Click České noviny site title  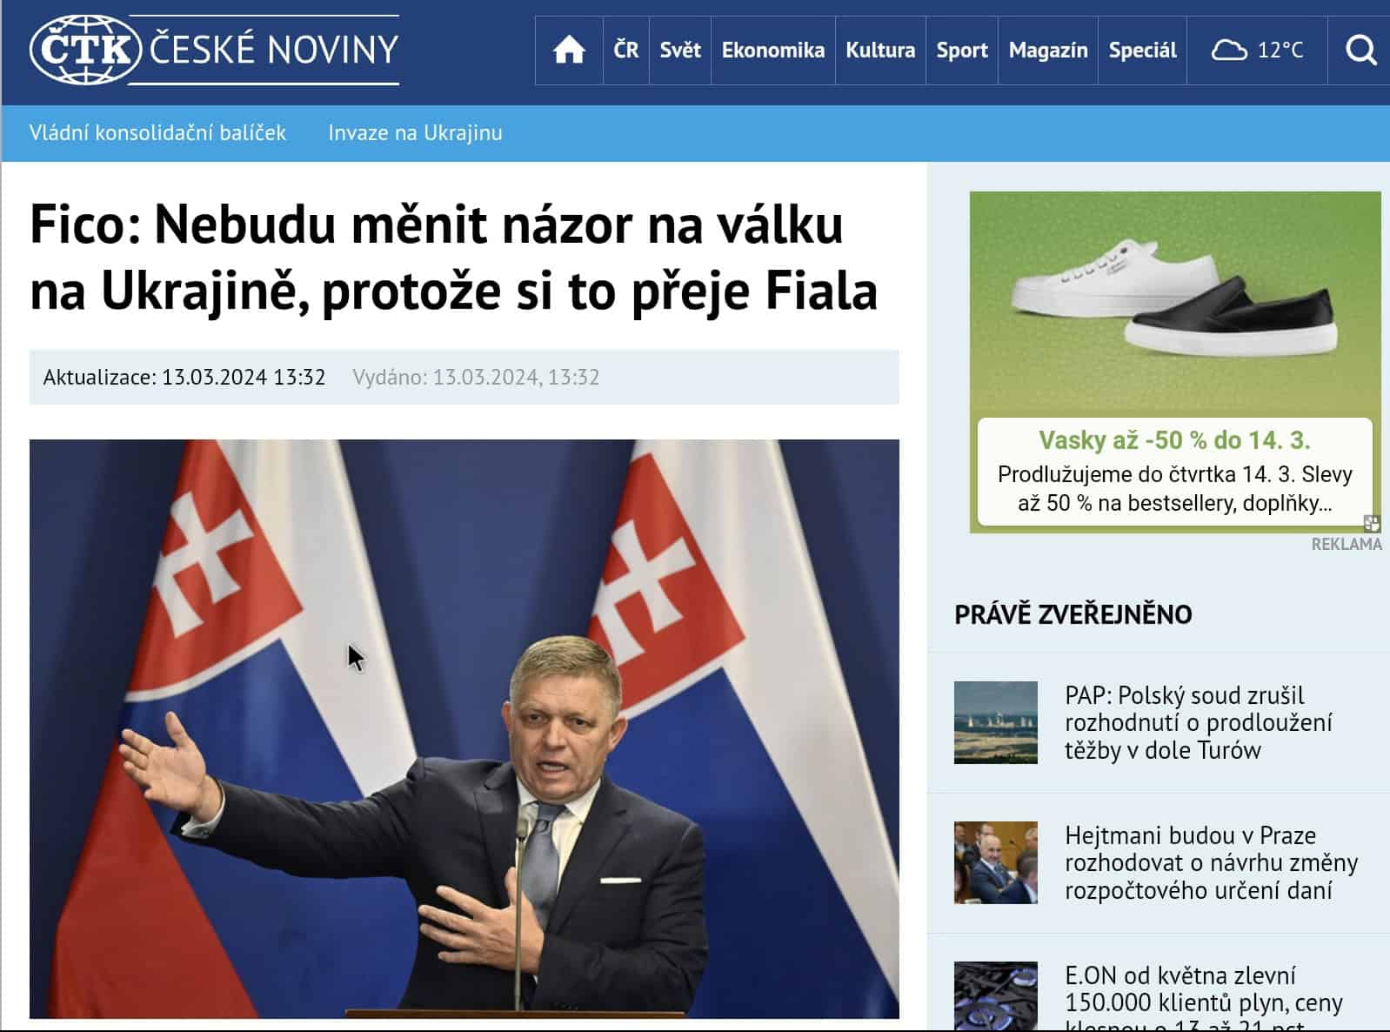[x=274, y=49]
